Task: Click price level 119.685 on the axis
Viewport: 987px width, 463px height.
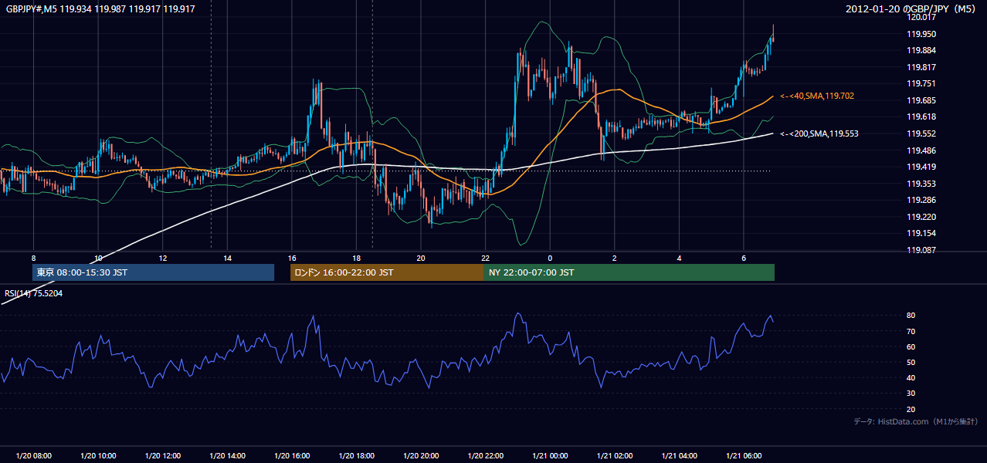Action: pyautogui.click(x=921, y=100)
